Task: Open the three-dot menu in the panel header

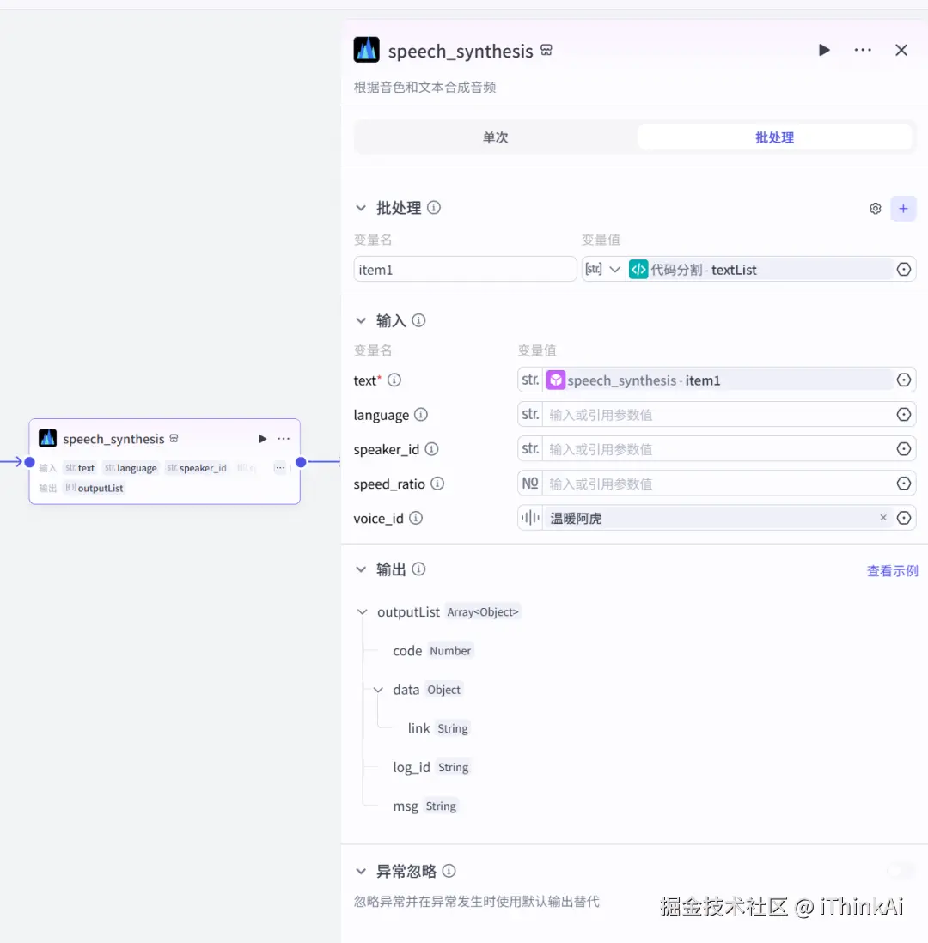Action: coord(863,50)
